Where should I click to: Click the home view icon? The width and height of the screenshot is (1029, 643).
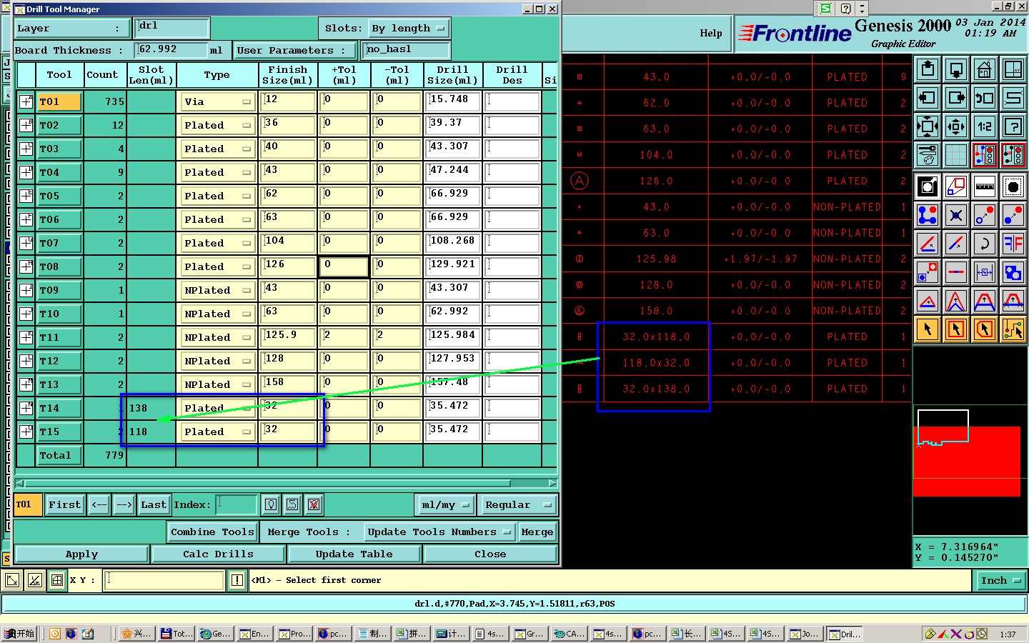985,69
